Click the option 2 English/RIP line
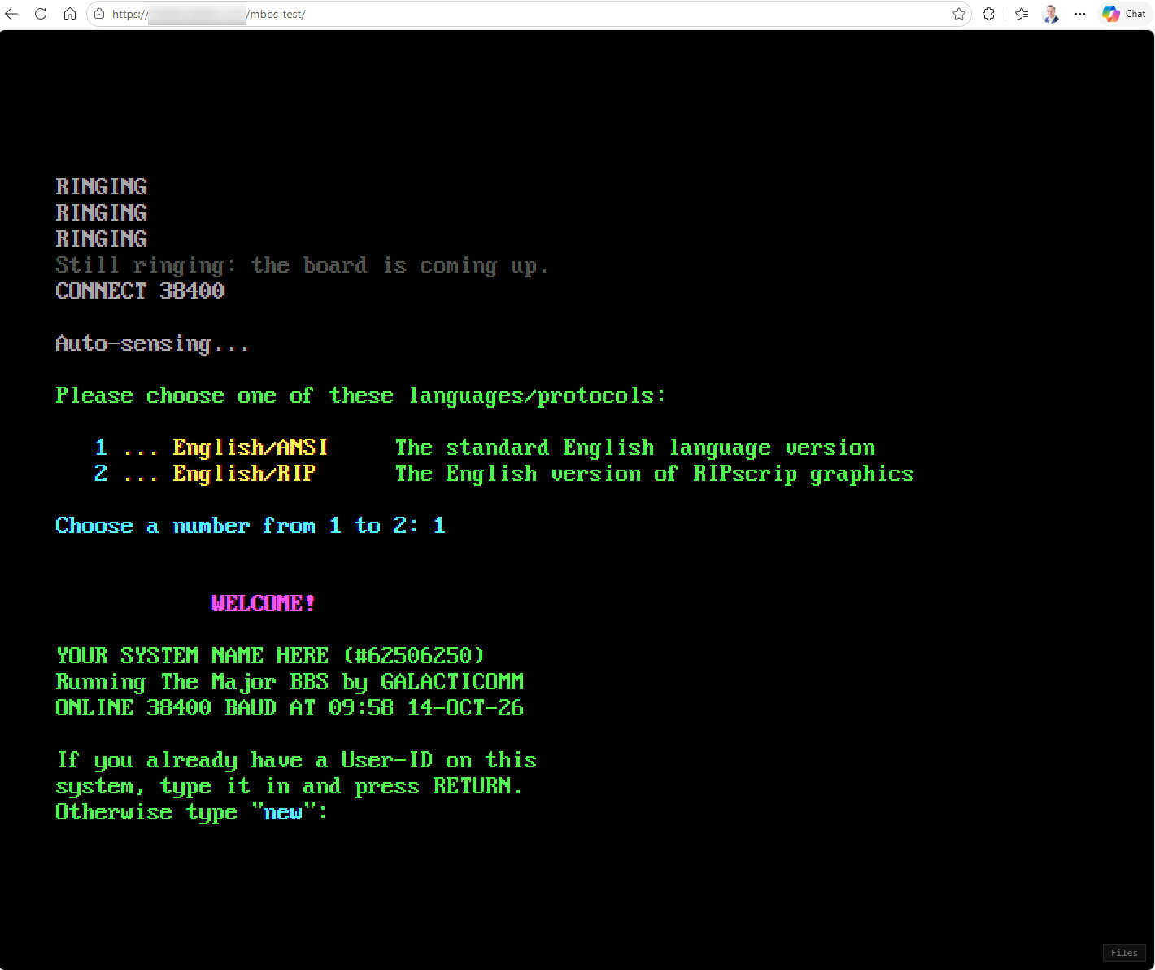This screenshot has width=1155, height=970. tap(504, 474)
